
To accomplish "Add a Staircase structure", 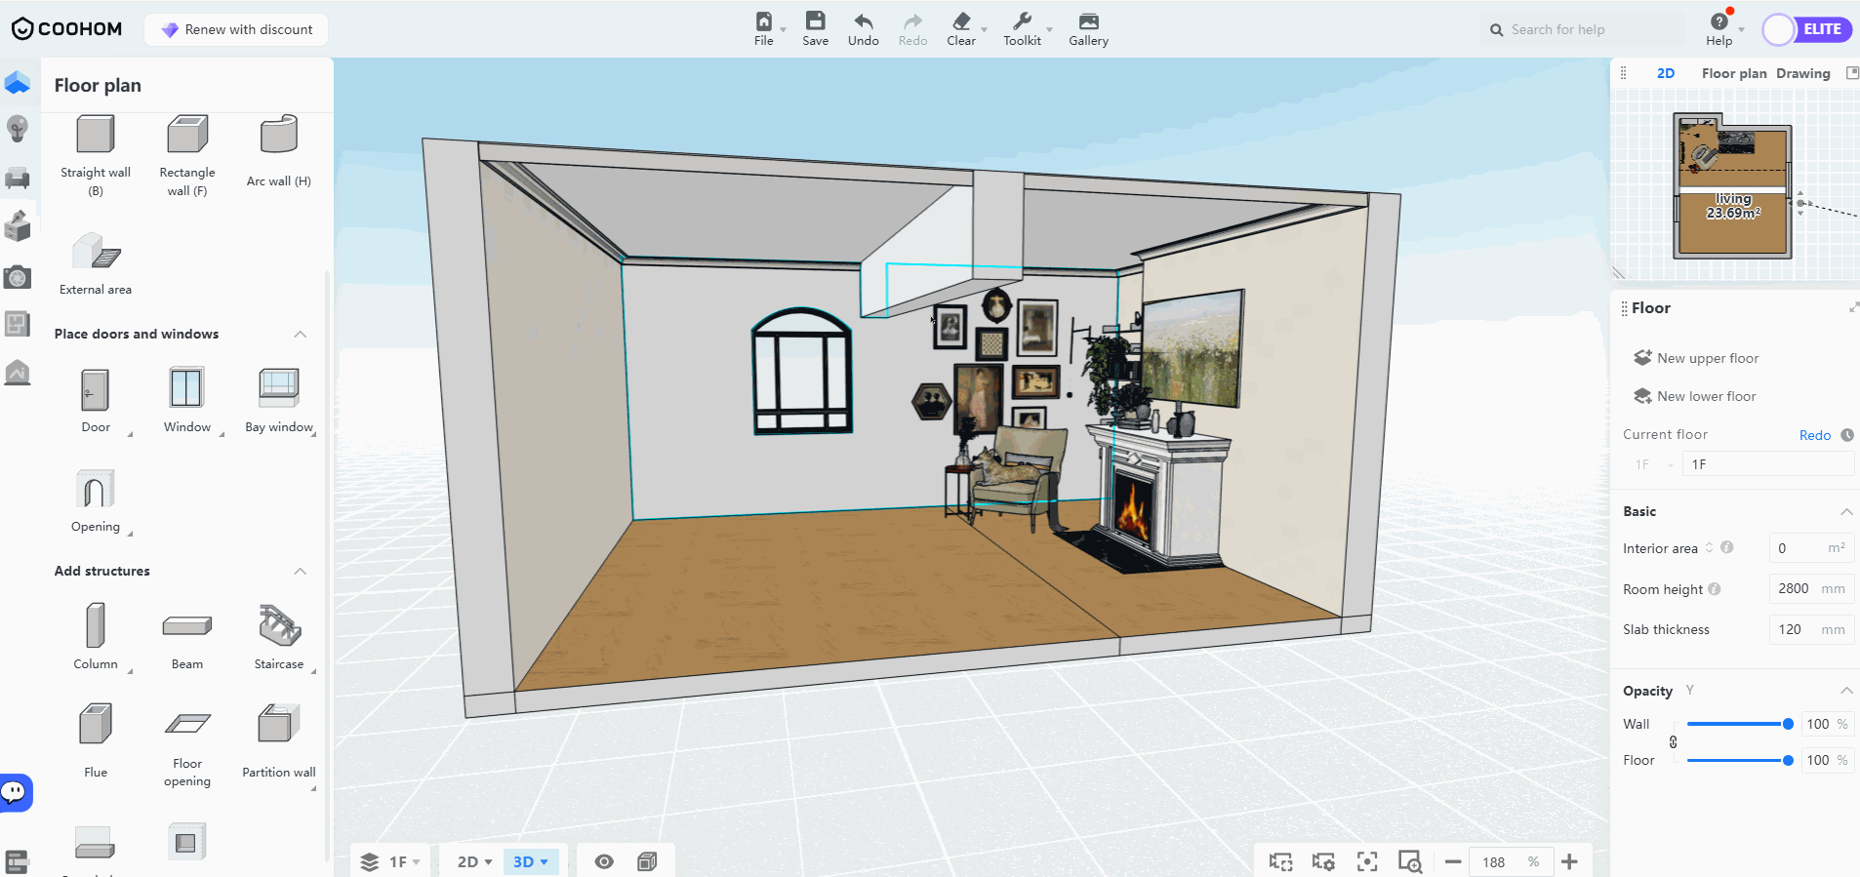I will pos(279,626).
